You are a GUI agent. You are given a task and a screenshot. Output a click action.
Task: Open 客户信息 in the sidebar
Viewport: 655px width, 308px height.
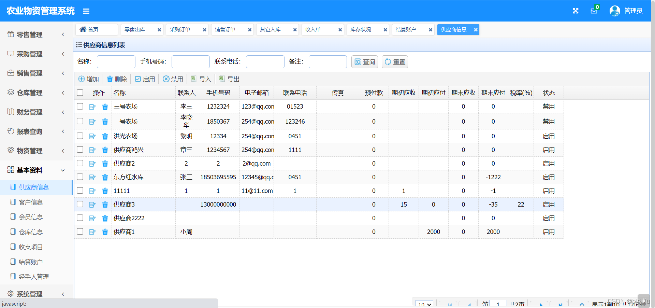coord(36,202)
